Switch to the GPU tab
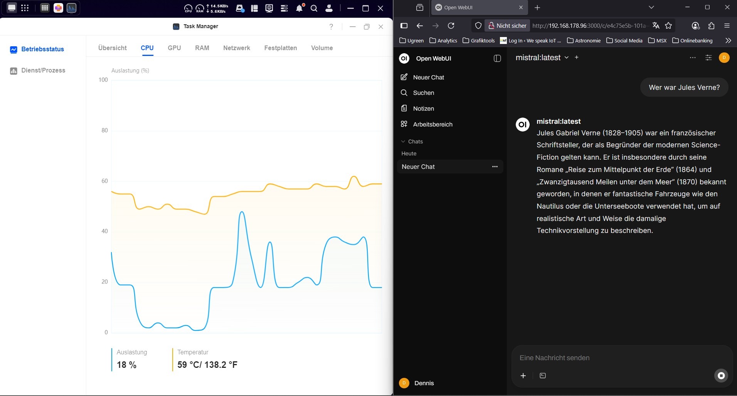The height and width of the screenshot is (396, 737). pyautogui.click(x=174, y=48)
